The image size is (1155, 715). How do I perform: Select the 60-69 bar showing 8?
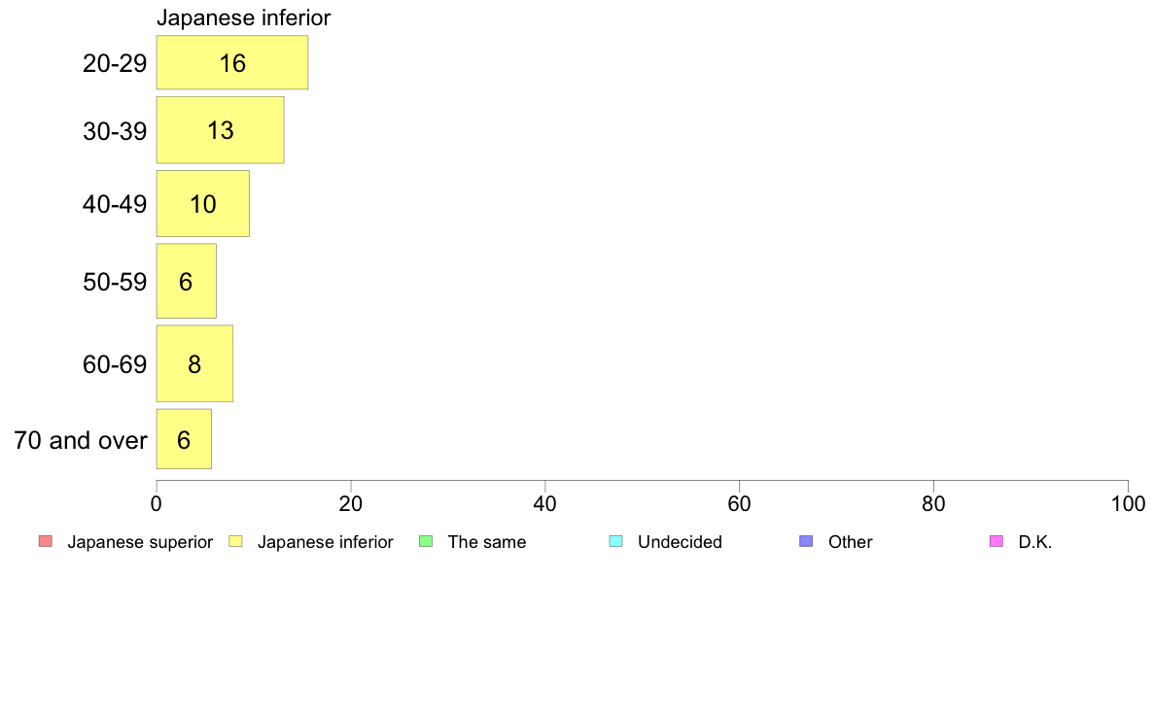pos(194,364)
